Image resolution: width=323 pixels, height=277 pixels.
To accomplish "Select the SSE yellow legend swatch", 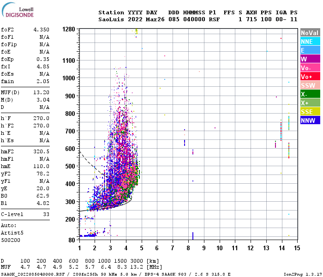I will click(x=310, y=112).
